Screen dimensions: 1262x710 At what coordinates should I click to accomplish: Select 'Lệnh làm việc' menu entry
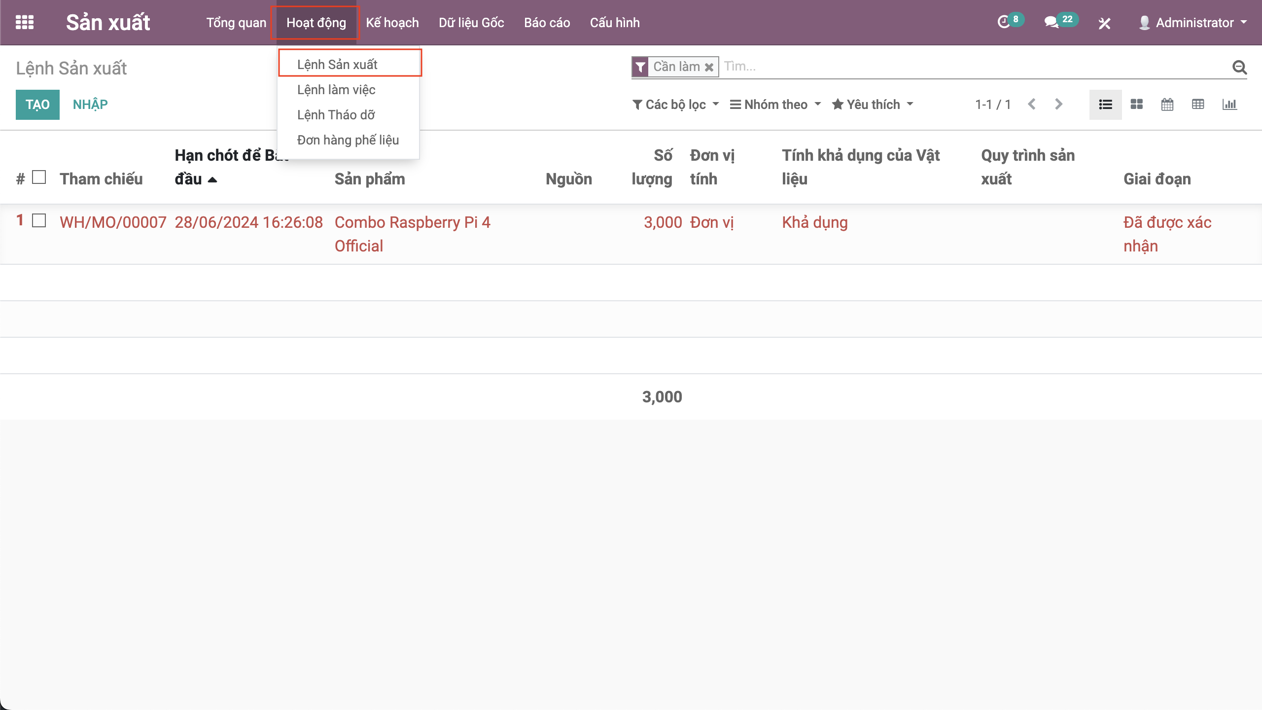(x=336, y=90)
